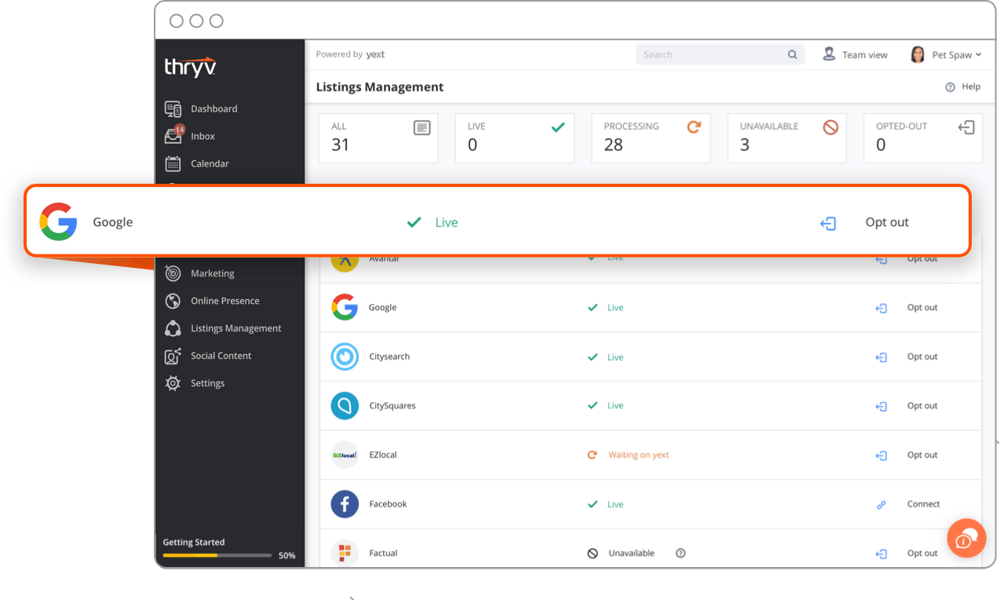Open the Inbox with 14 notifications
Viewport: 1000px width, 600px height.
(203, 136)
